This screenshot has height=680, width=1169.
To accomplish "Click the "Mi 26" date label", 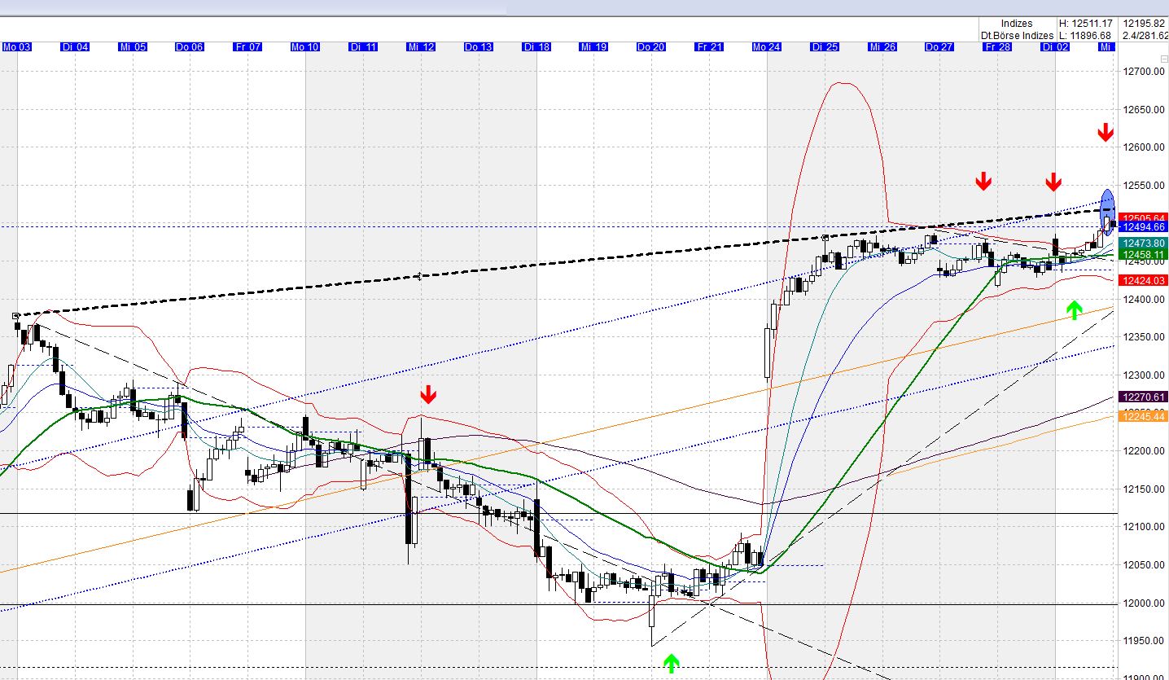I will point(882,47).
